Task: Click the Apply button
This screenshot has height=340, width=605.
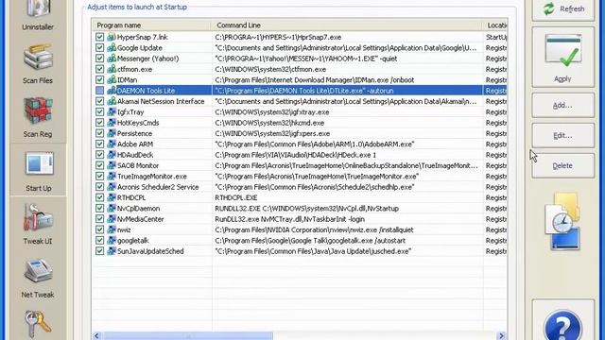Action: pyautogui.click(x=563, y=57)
